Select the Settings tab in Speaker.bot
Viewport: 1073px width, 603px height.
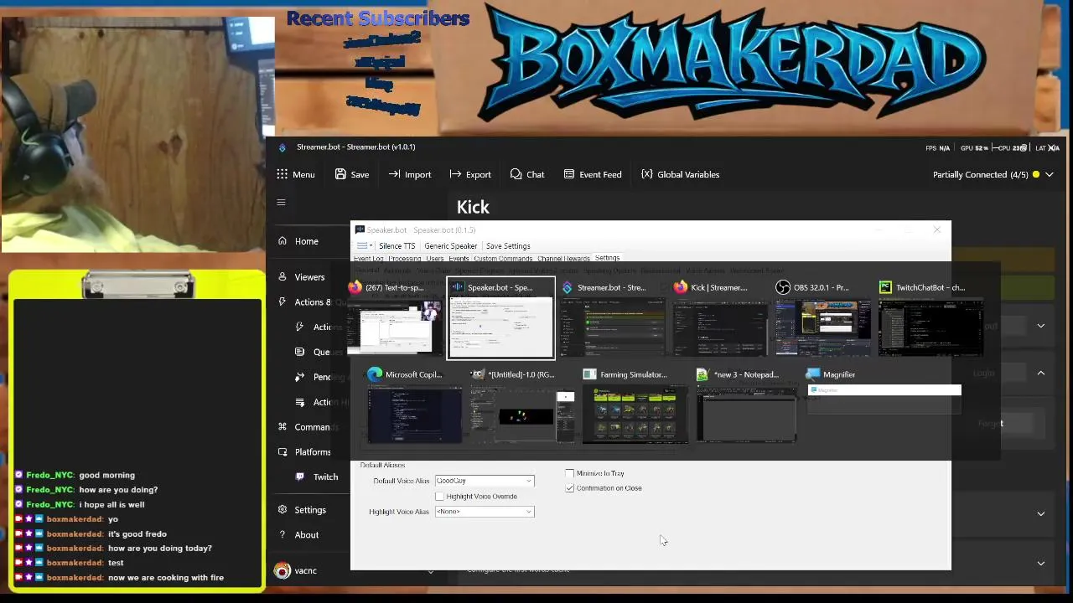(x=607, y=258)
